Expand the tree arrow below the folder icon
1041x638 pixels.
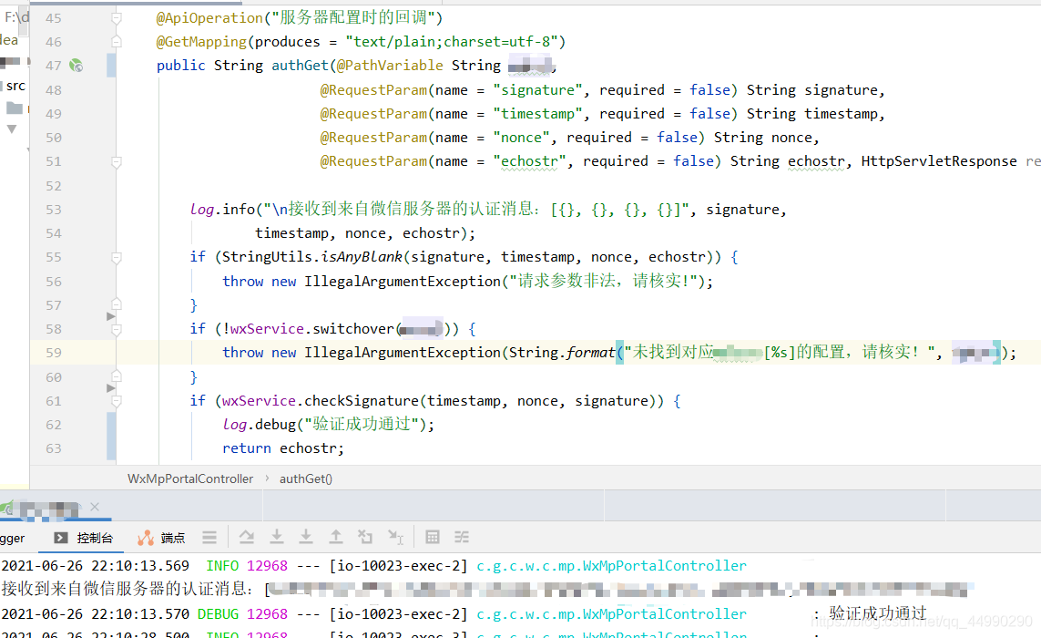pos(11,129)
